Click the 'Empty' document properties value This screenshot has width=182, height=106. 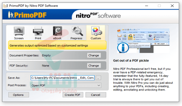coord(46,55)
